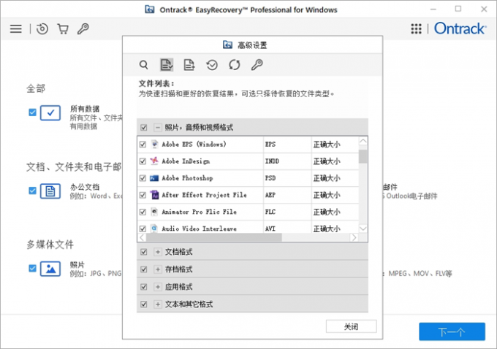This screenshot has width=497, height=349.
Task: Expand the 文档格式 group
Action: 158,252
